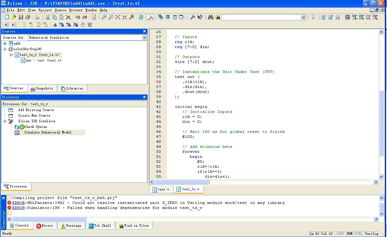
Task: Click the Copy icon in the toolbar
Action: point(55,17)
